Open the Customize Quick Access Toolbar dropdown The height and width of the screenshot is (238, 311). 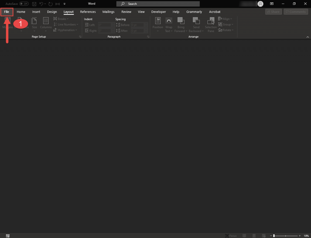pyautogui.click(x=64, y=4)
